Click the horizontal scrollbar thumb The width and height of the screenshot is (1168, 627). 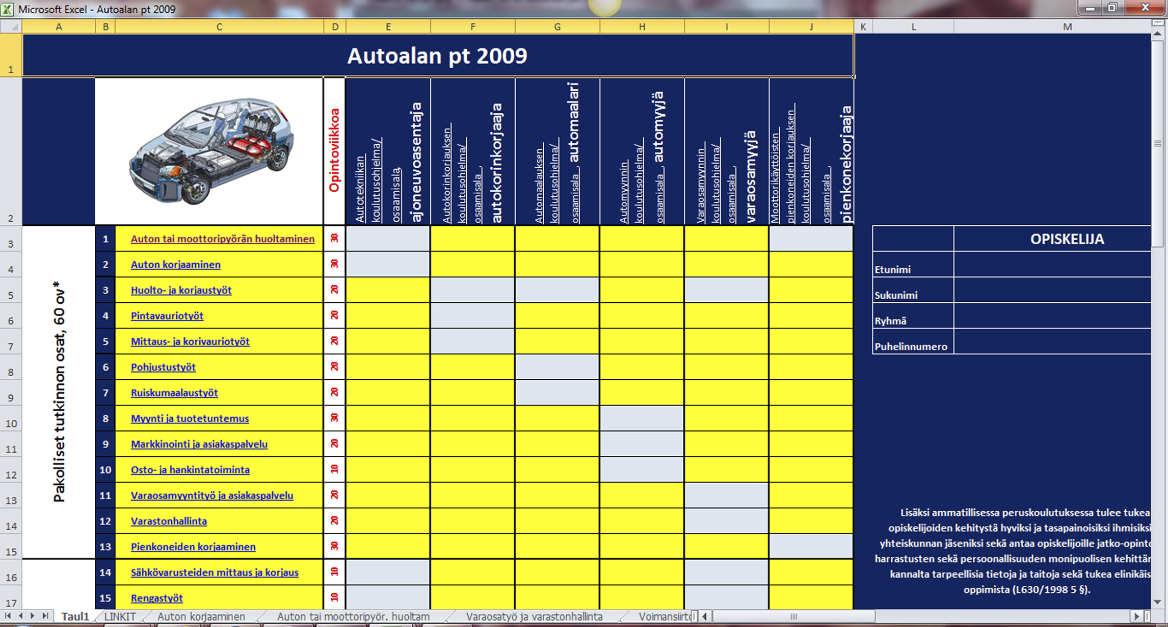point(793,616)
